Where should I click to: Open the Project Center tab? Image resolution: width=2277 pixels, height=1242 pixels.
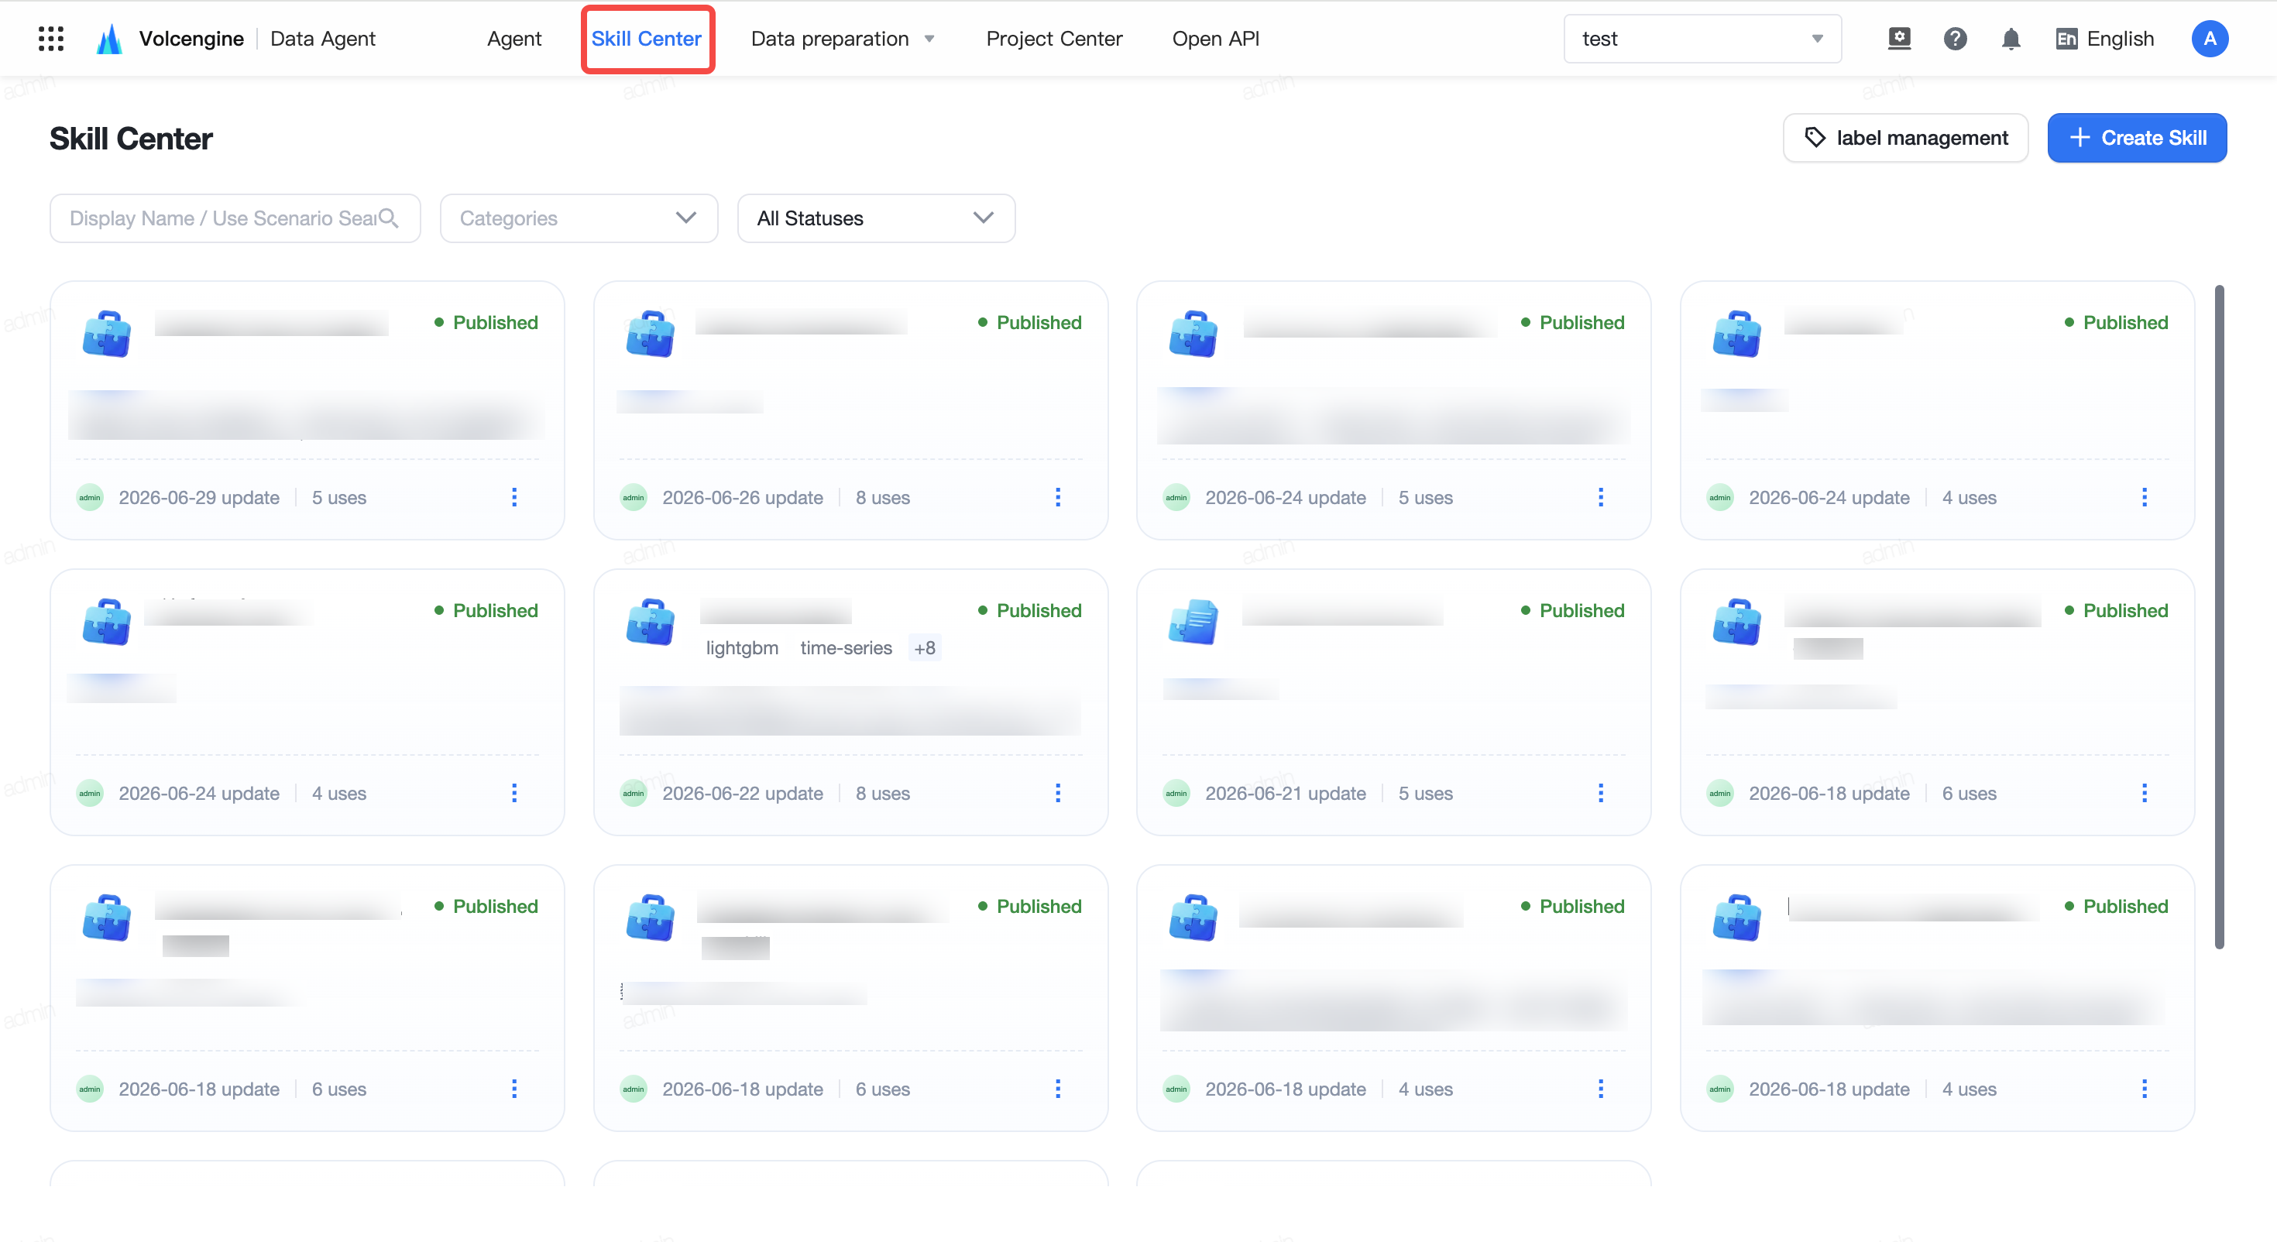[x=1053, y=39]
